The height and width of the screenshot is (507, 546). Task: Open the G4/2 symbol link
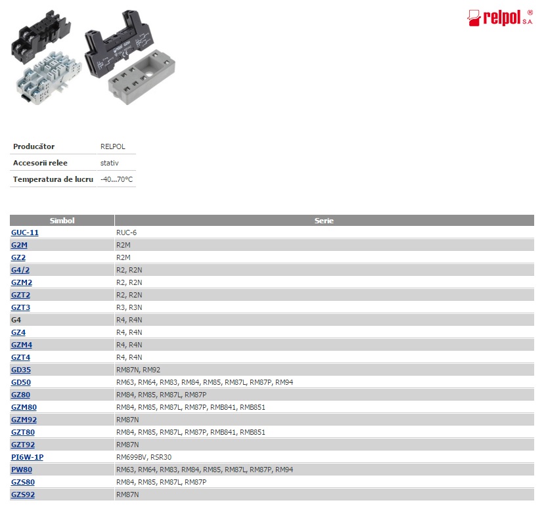(20, 270)
